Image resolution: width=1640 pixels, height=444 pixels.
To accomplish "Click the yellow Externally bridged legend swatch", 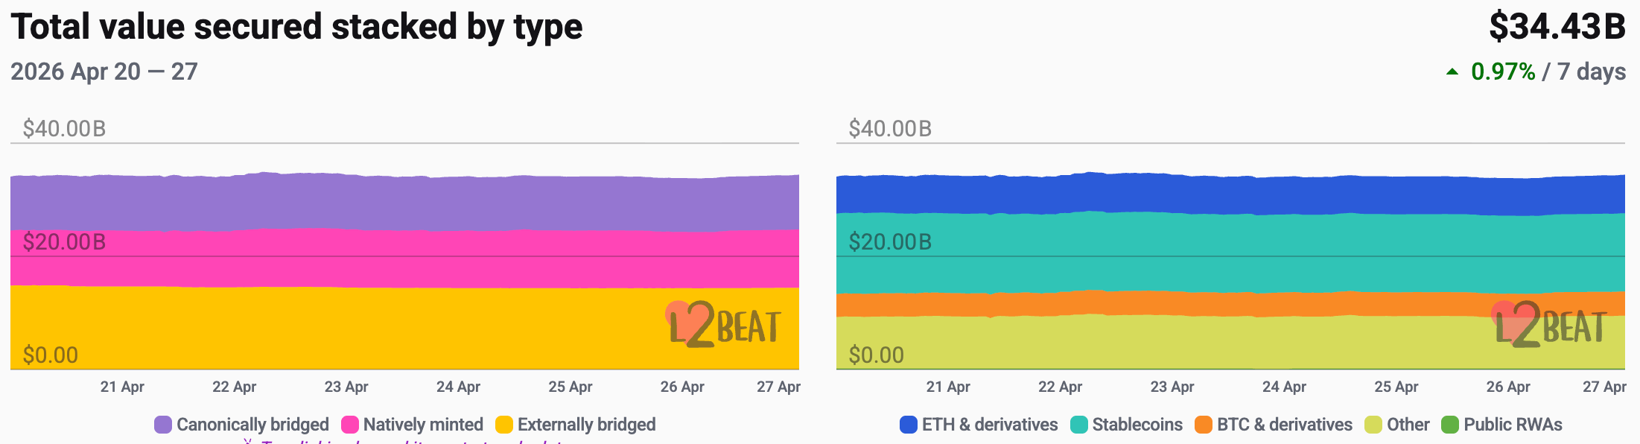I will point(504,425).
